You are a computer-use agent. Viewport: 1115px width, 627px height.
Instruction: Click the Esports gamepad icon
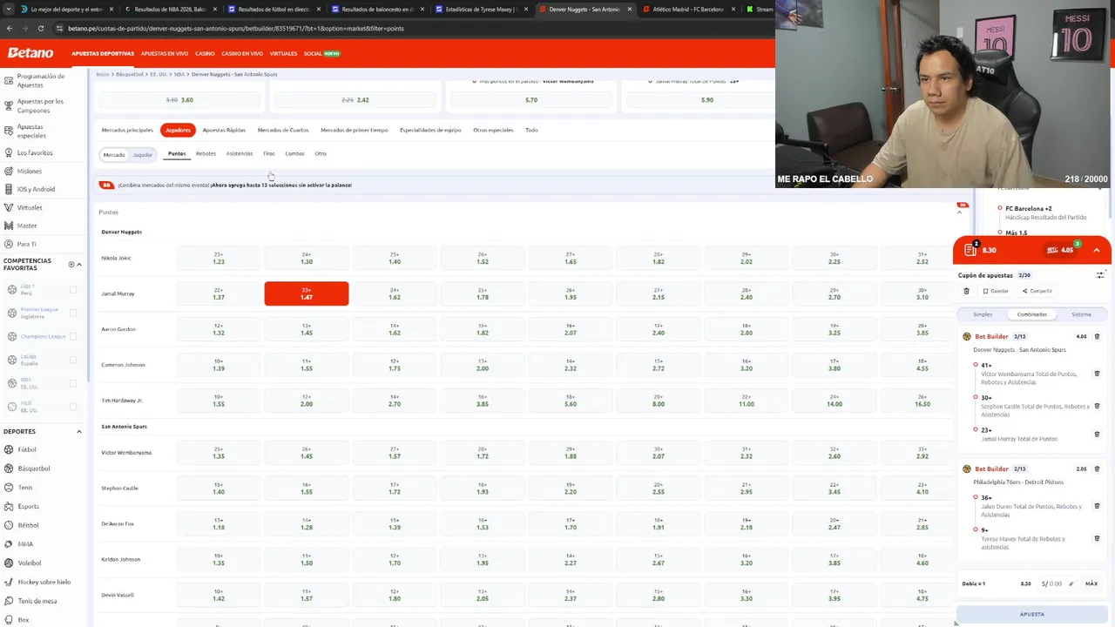(9, 506)
